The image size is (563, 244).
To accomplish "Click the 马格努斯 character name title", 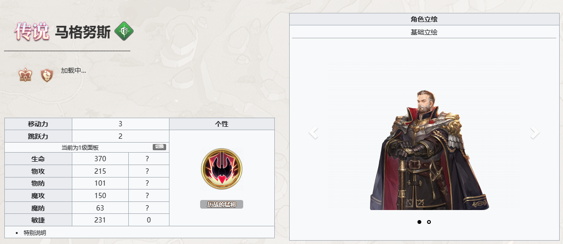I will point(82,33).
